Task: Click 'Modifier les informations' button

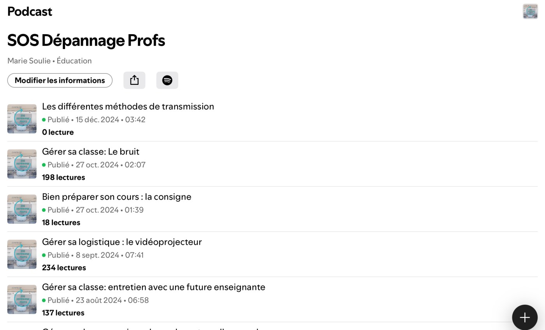Action: pos(60,80)
